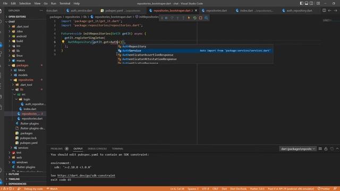Stop debugging with the red square

point(201,18)
